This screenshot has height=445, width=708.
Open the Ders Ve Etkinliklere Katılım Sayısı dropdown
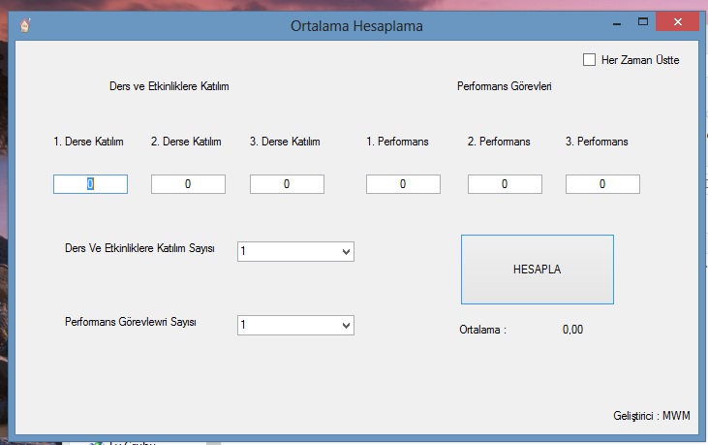(295, 252)
